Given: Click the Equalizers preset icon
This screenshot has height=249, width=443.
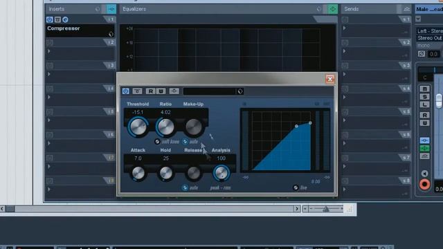Looking at the screenshot, I should [319, 9].
